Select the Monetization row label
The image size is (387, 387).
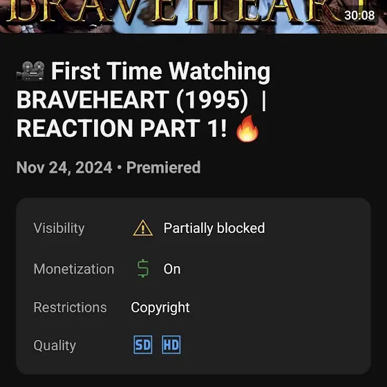click(74, 269)
